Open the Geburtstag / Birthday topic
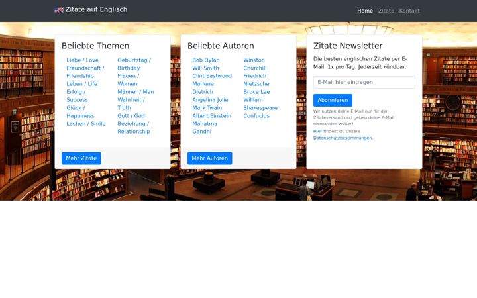Viewport: 477px width, 298px height. pyautogui.click(x=134, y=64)
